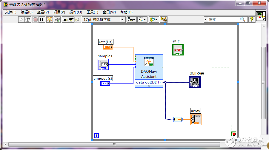269x150 pixels.
Task: Click the vertical scrollbar thumb
Action: 263,83
